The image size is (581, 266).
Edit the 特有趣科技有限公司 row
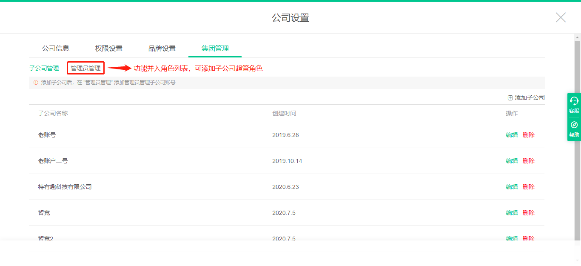click(x=512, y=187)
